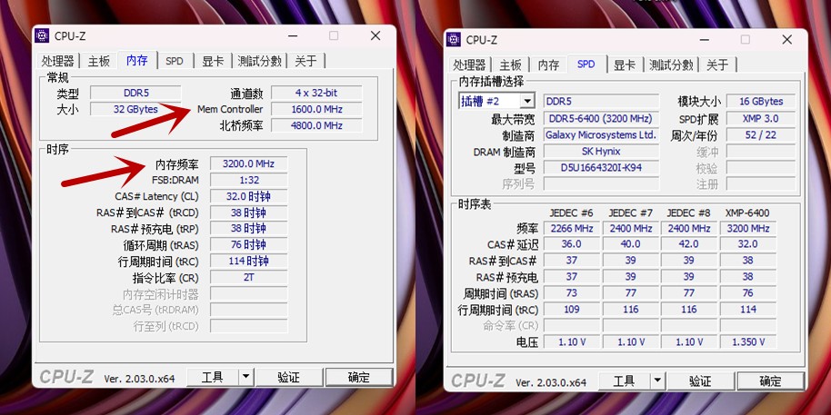
Task: Click the DDR5 memory type field in 内存 tab
Action: pyautogui.click(x=136, y=93)
